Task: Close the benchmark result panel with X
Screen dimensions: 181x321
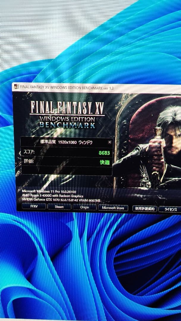Action: (x=109, y=142)
